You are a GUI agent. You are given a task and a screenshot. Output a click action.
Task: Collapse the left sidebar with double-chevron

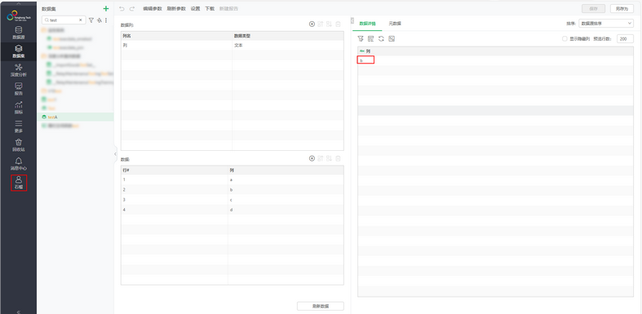[19, 312]
